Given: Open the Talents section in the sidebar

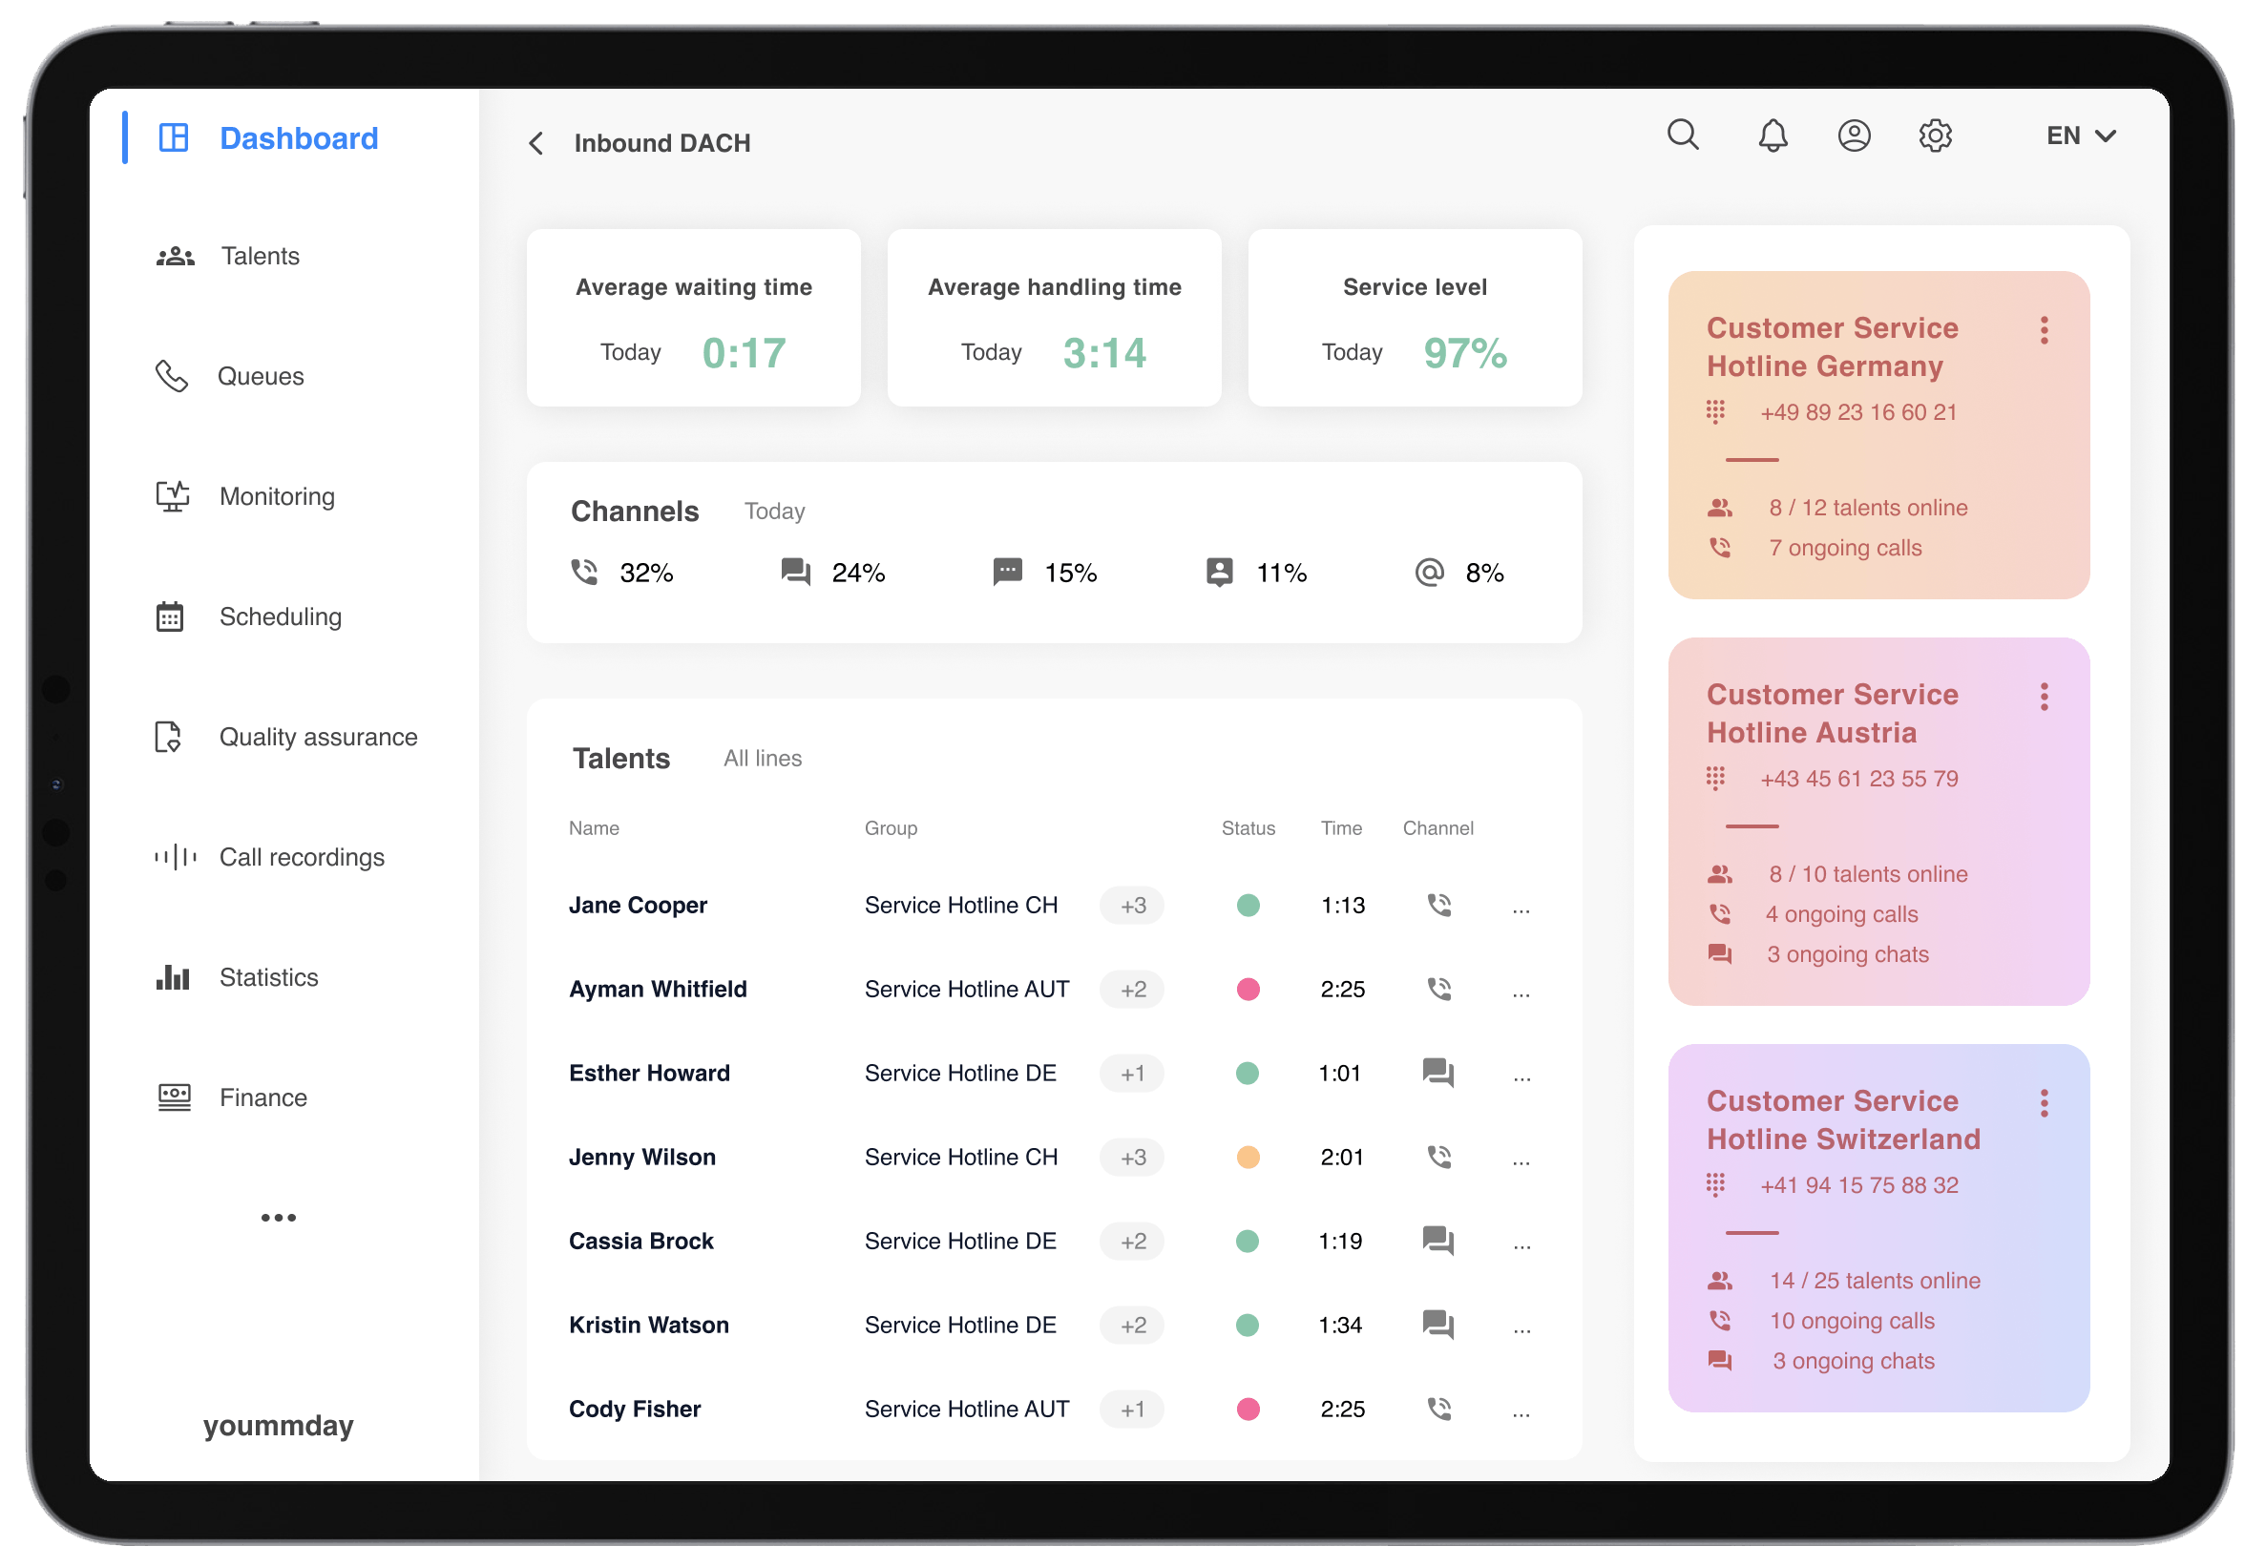Looking at the screenshot, I should [x=260, y=255].
